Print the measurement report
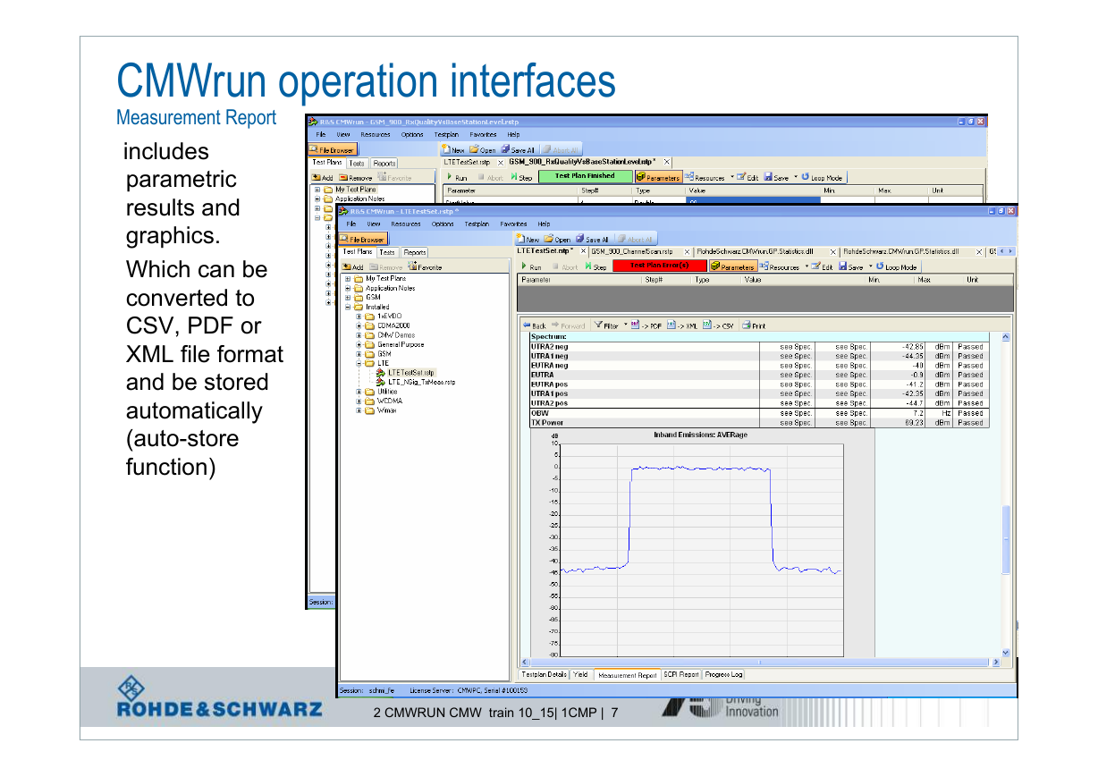This screenshot has height=777, width=1098. click(x=754, y=325)
